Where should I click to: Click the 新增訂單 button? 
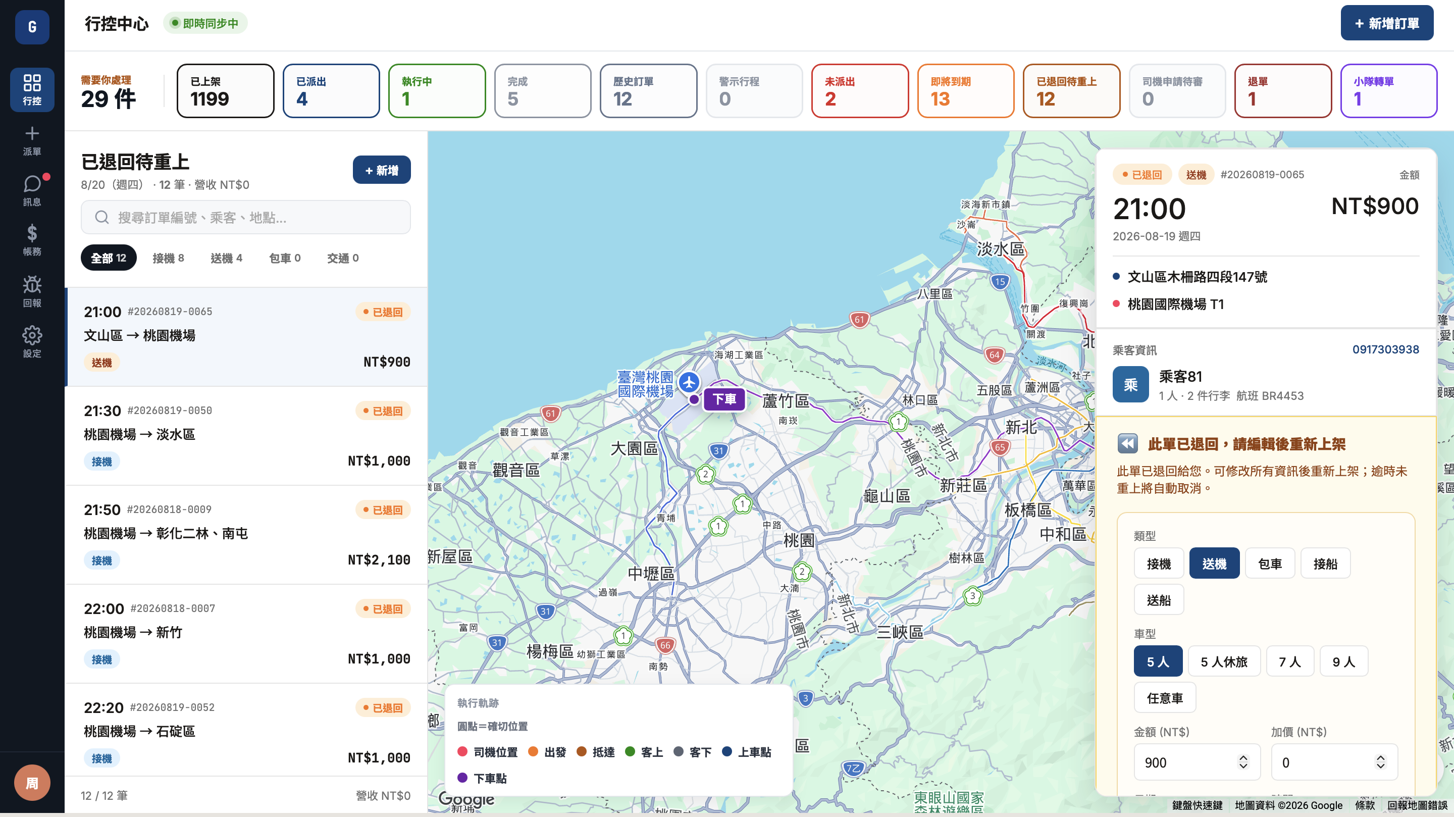point(1387,23)
